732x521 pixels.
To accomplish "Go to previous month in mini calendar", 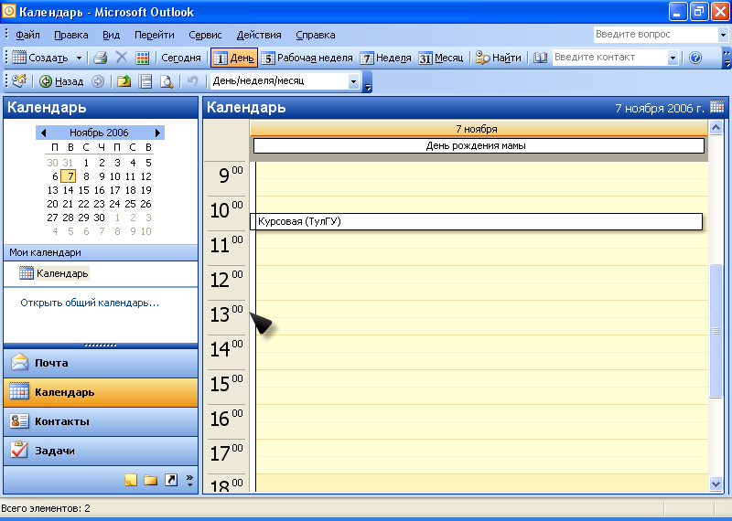I will (43, 133).
